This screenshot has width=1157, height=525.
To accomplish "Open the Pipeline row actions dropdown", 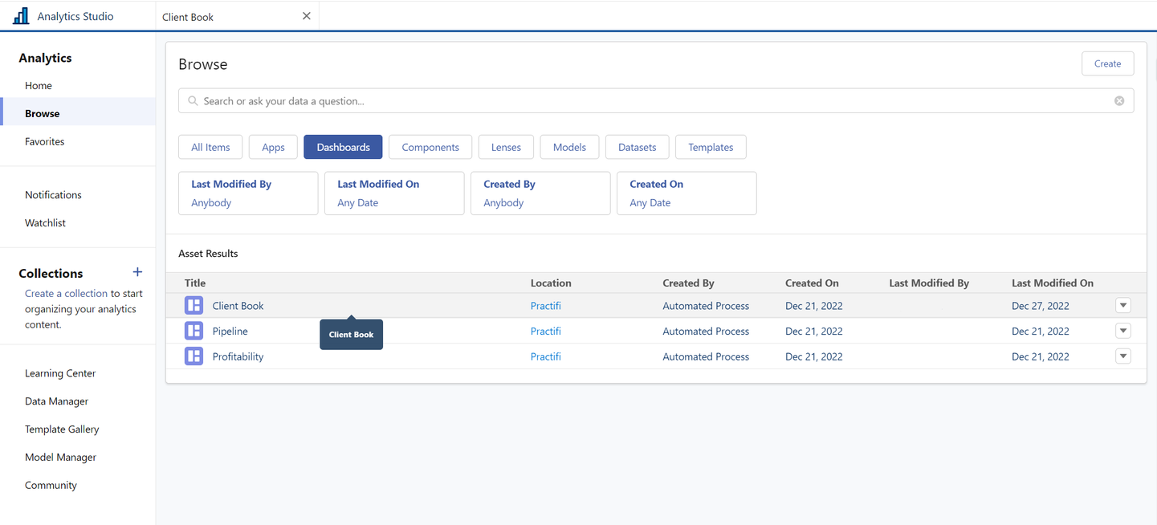I will click(1123, 331).
